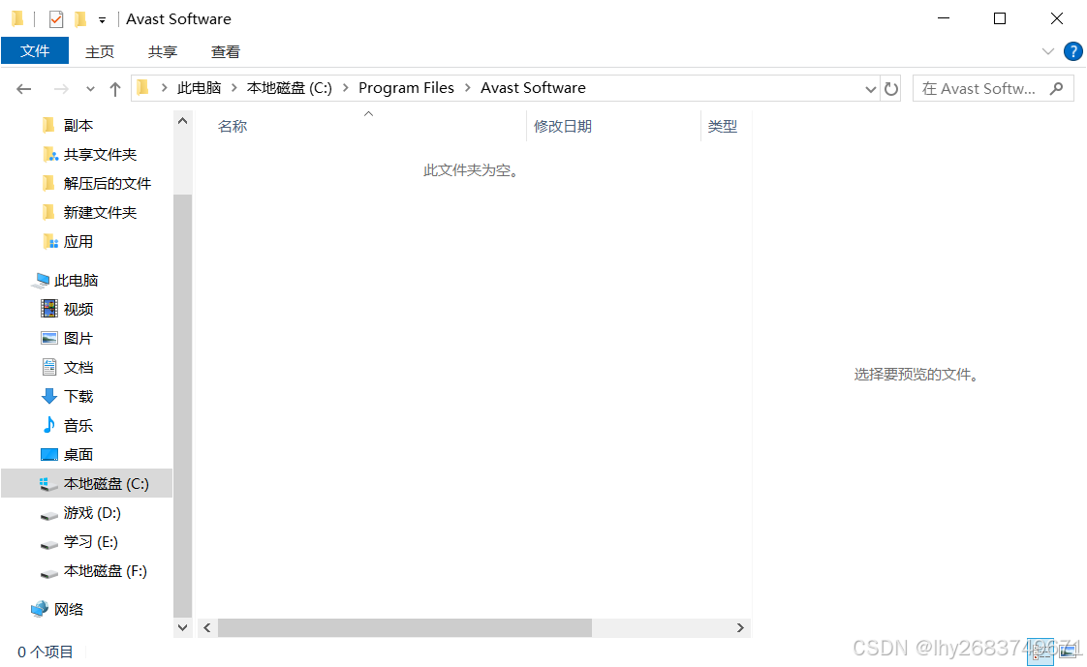
Task: Open the 共享 ribbon tab
Action: pyautogui.click(x=163, y=52)
